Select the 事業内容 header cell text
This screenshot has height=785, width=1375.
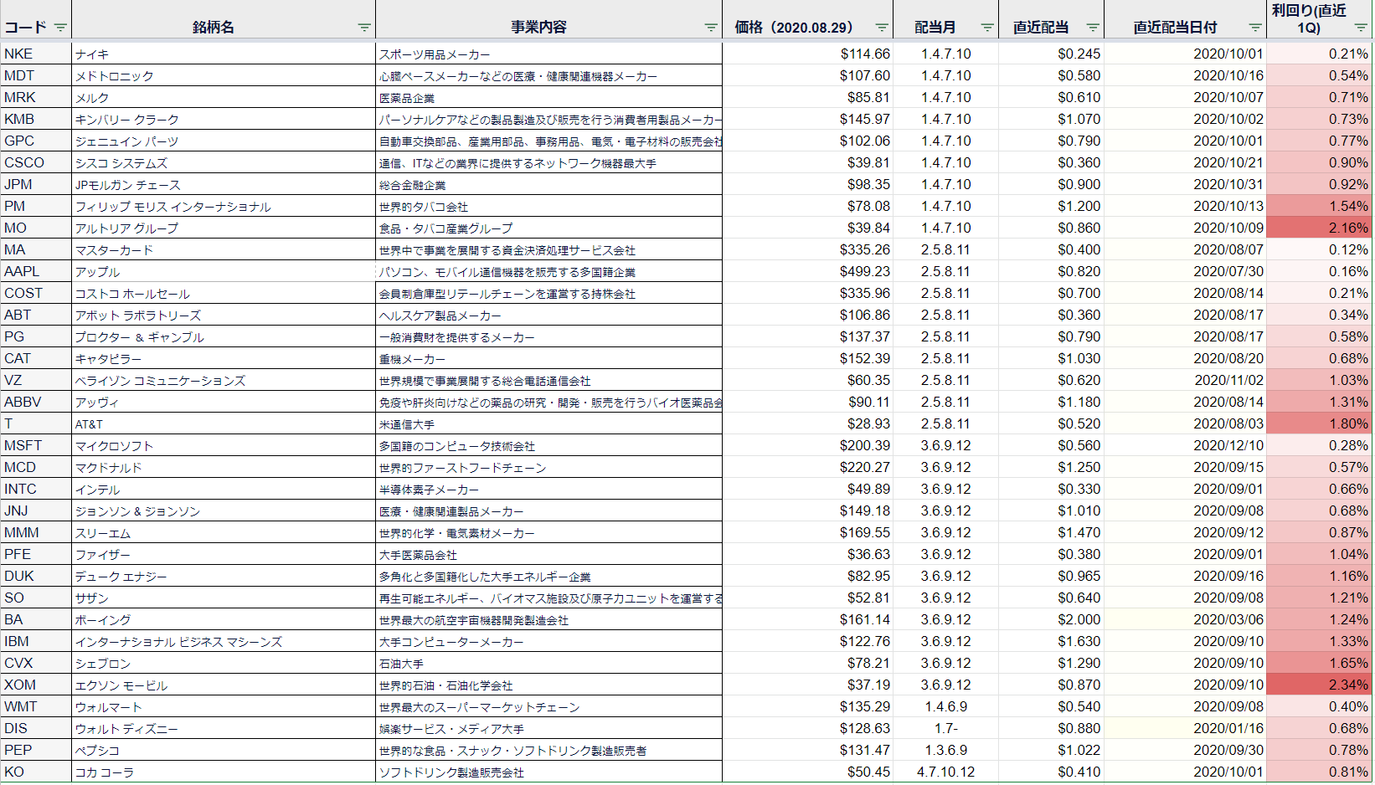(x=538, y=28)
